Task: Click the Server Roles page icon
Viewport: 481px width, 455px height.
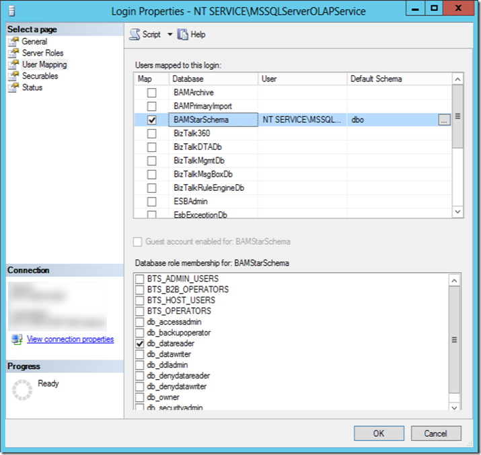Action: [x=13, y=52]
